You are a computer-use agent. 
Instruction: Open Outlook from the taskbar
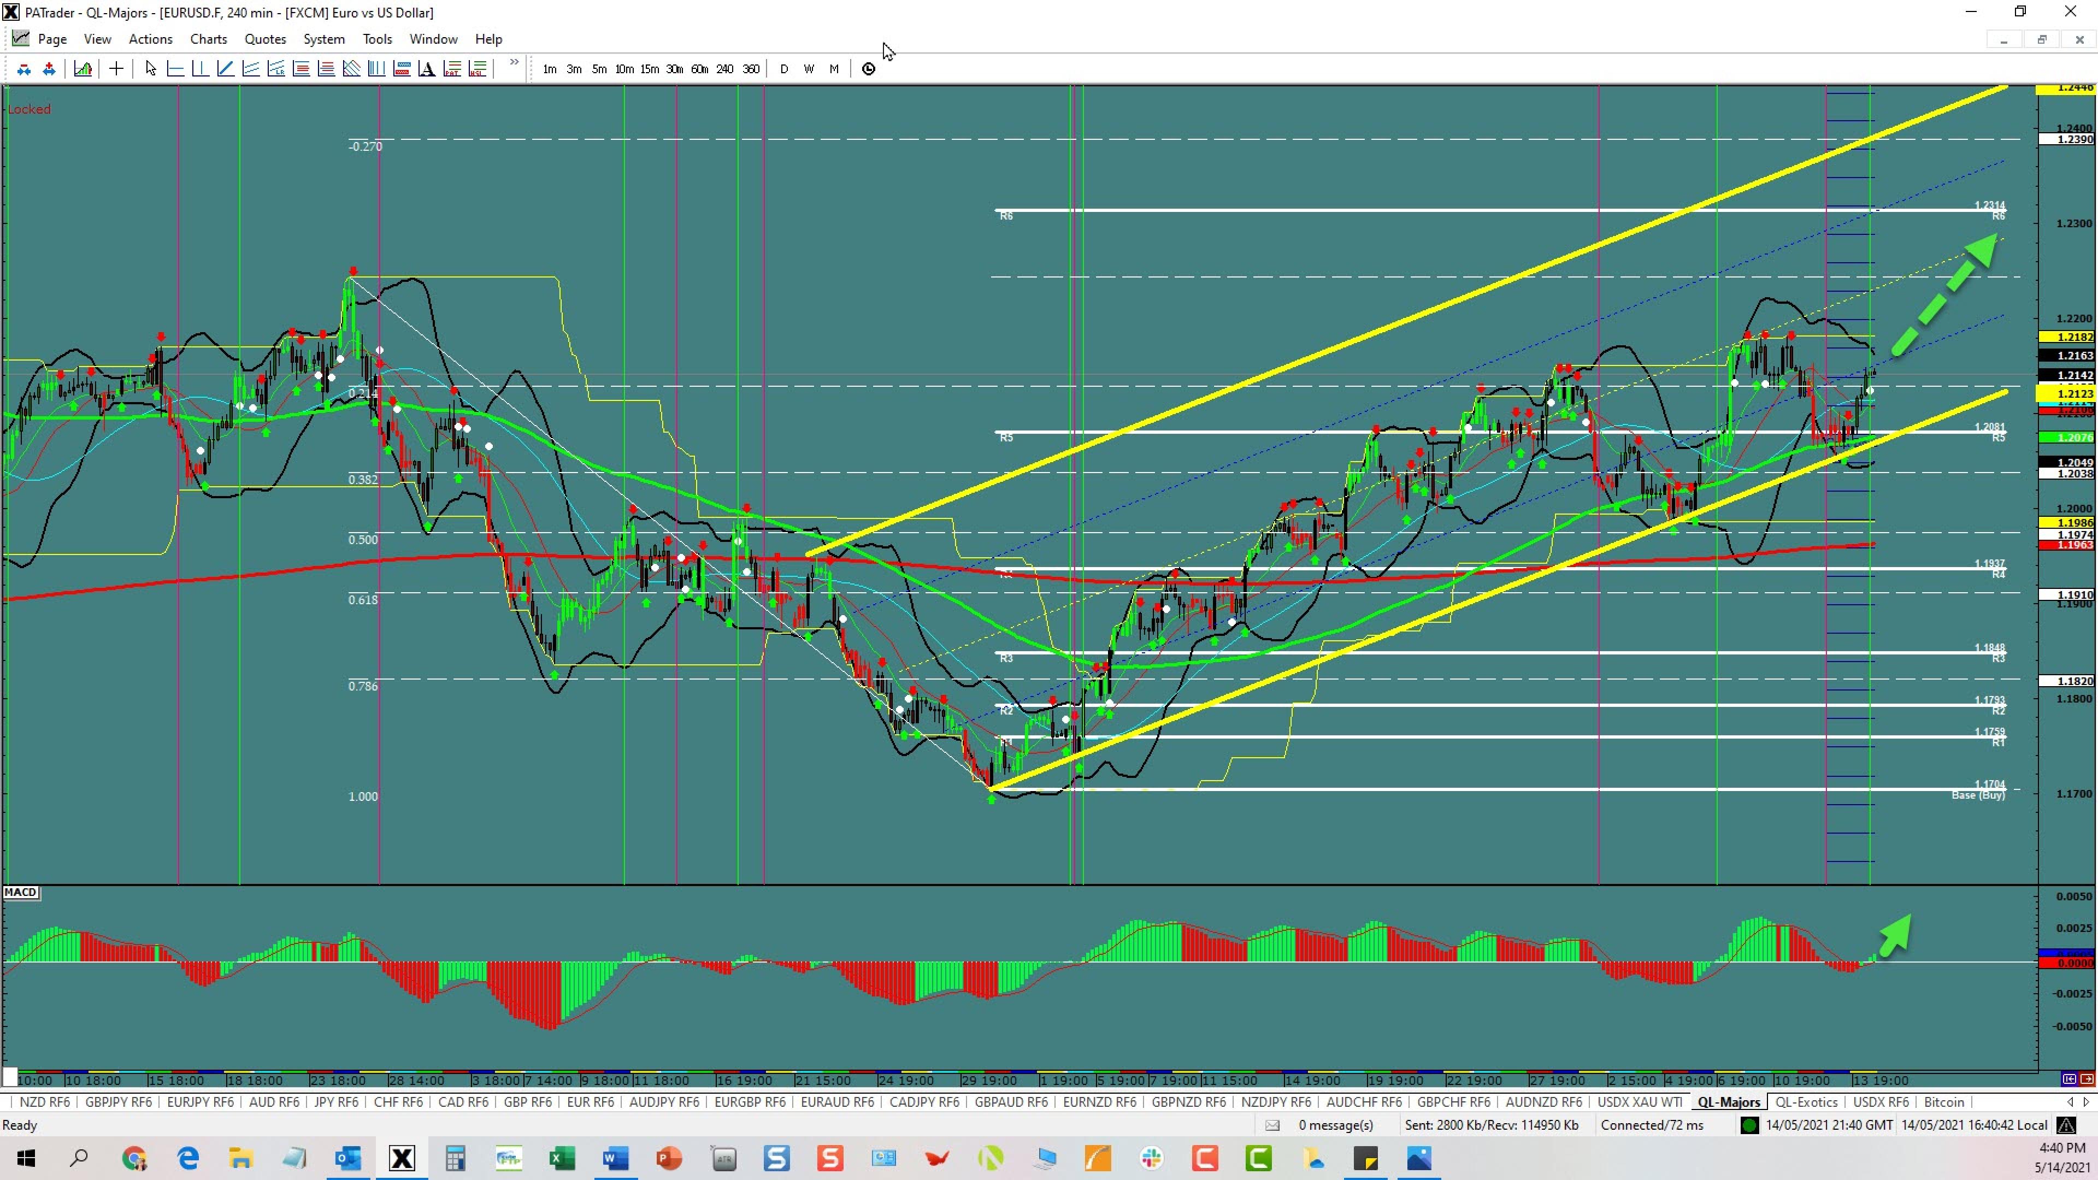point(349,1158)
